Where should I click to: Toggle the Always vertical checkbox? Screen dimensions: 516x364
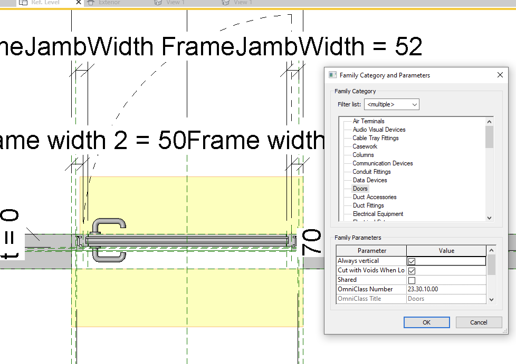[x=412, y=261]
